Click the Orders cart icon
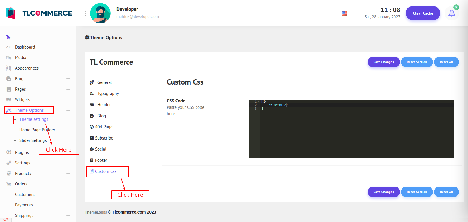Viewport: 468px width, 222px height. pyautogui.click(x=9, y=184)
